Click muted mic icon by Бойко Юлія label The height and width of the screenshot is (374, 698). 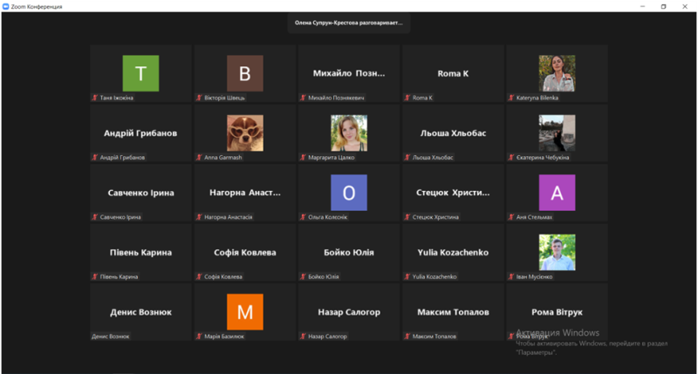coord(303,276)
